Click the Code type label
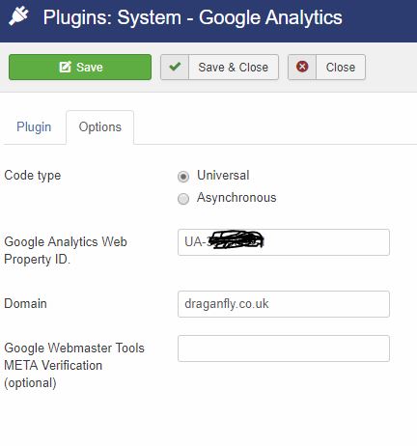The width and height of the screenshot is (417, 446). coord(33,176)
